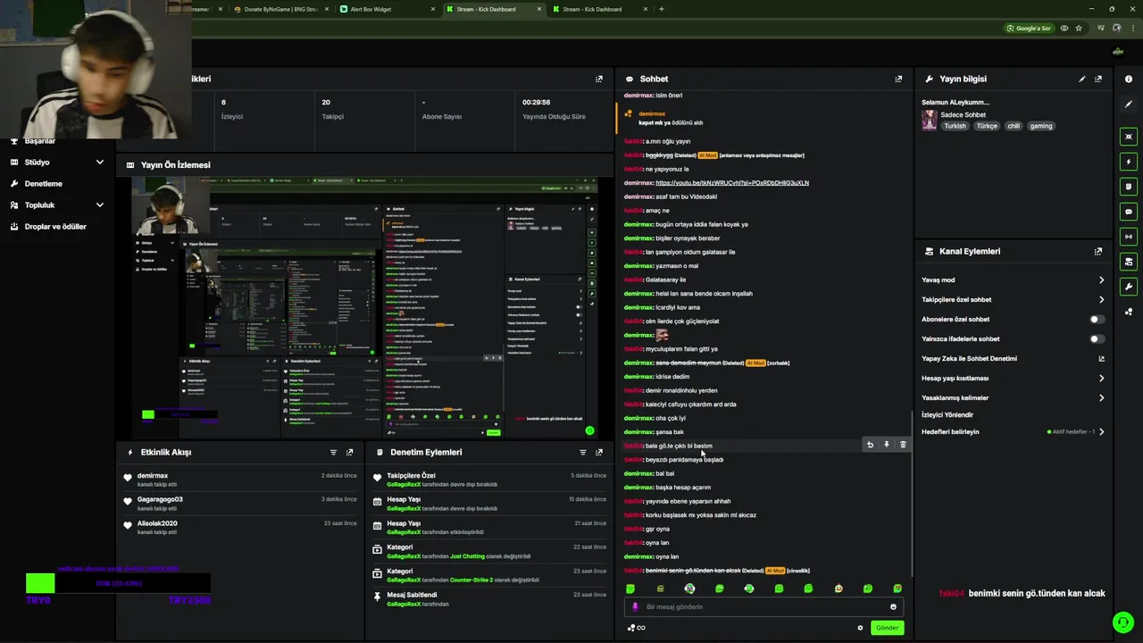
Task: Select the Mesaj Sabitlendi moderation entry
Action: 489,599
